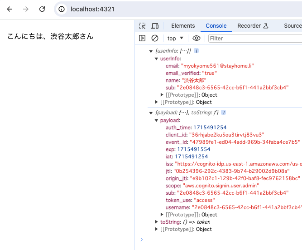
Task: Click the client_id value 36rhjabe2ku5ou3tirvtj83vu3
Action: [227, 135]
